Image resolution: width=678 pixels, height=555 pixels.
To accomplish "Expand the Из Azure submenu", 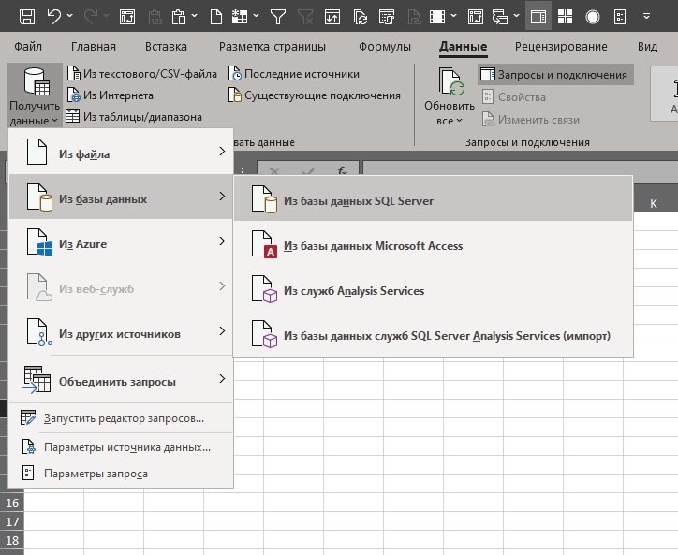I will (121, 241).
